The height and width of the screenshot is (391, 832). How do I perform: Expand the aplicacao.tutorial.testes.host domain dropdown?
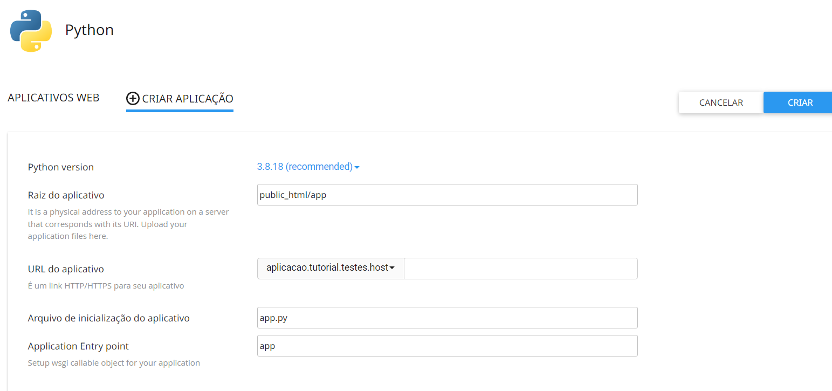click(331, 268)
